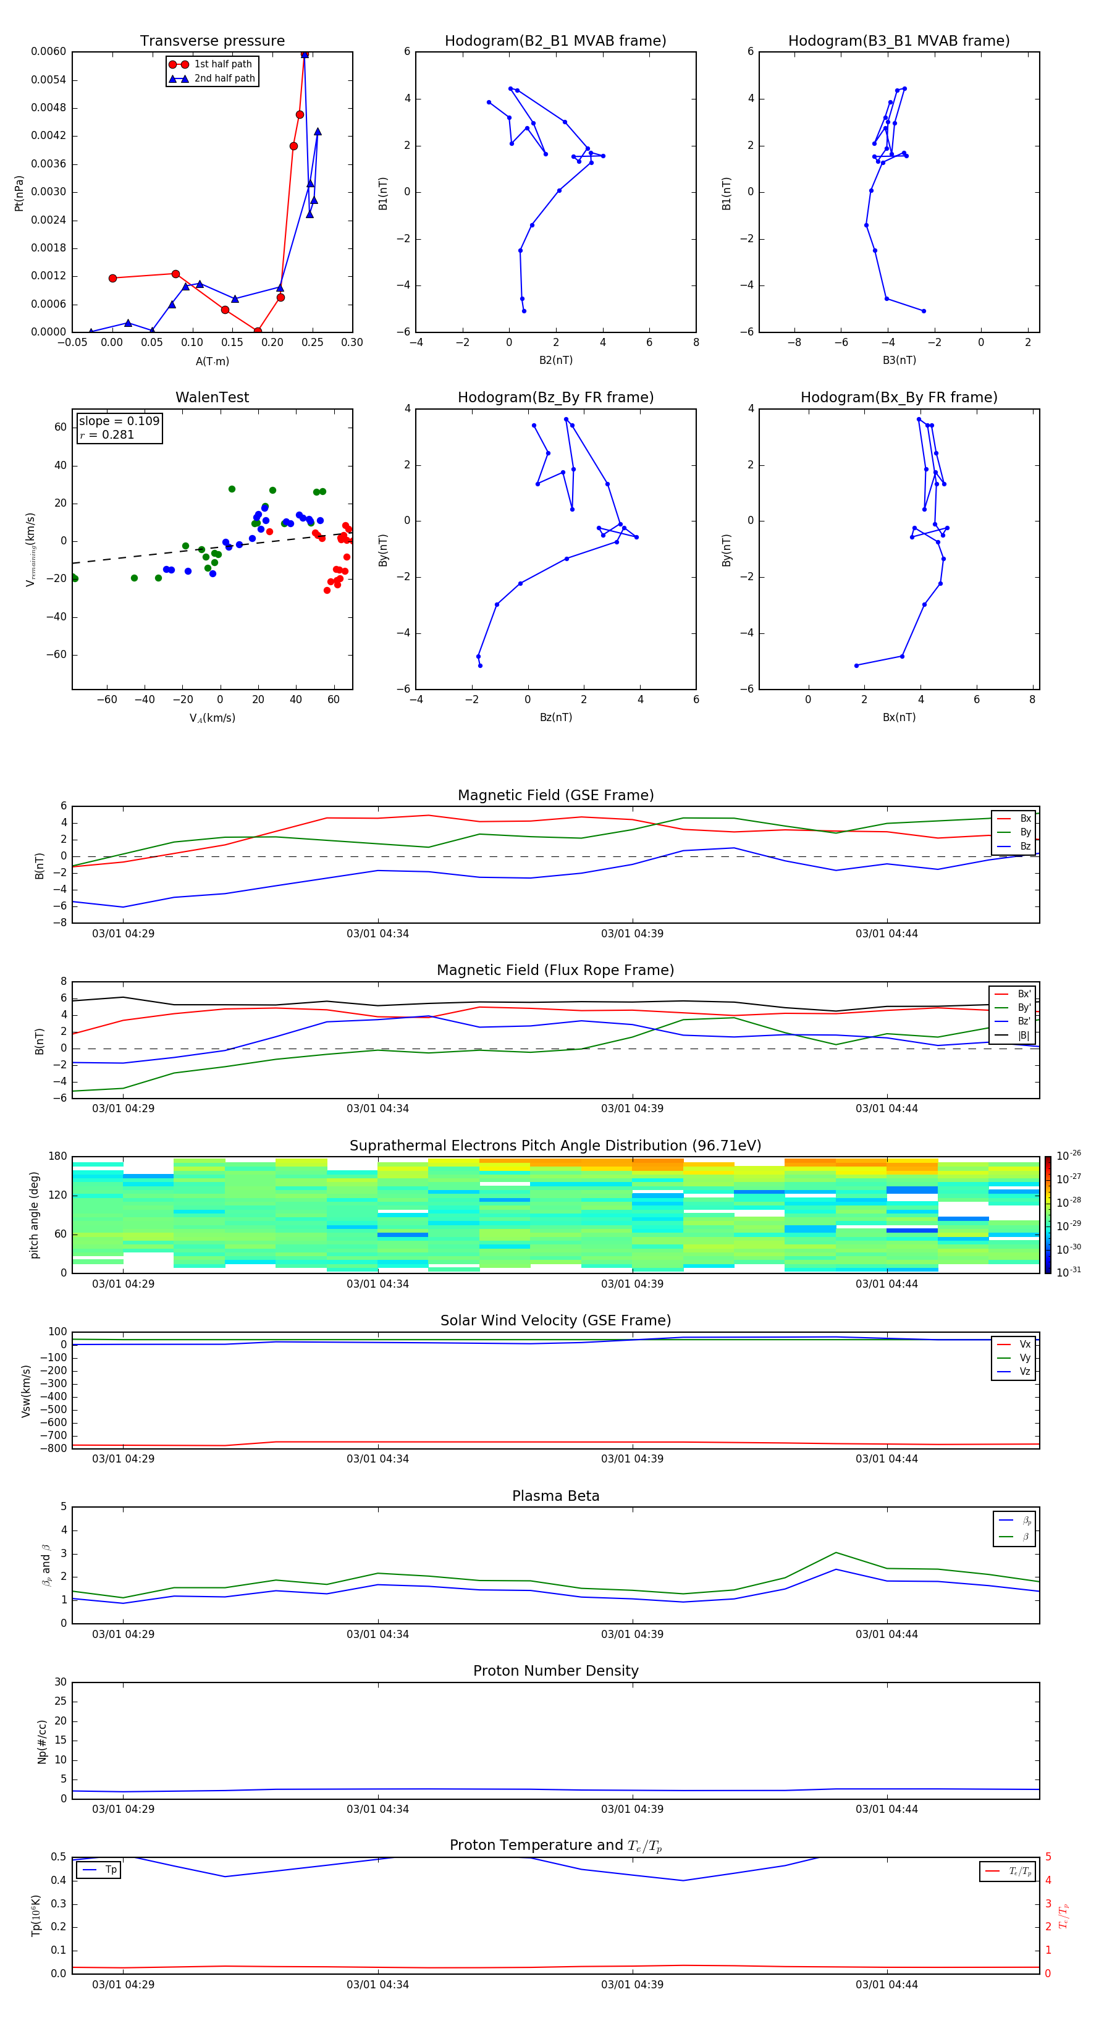
Task: Click the 'Transverse pressure' plot title
Action: coord(212,40)
